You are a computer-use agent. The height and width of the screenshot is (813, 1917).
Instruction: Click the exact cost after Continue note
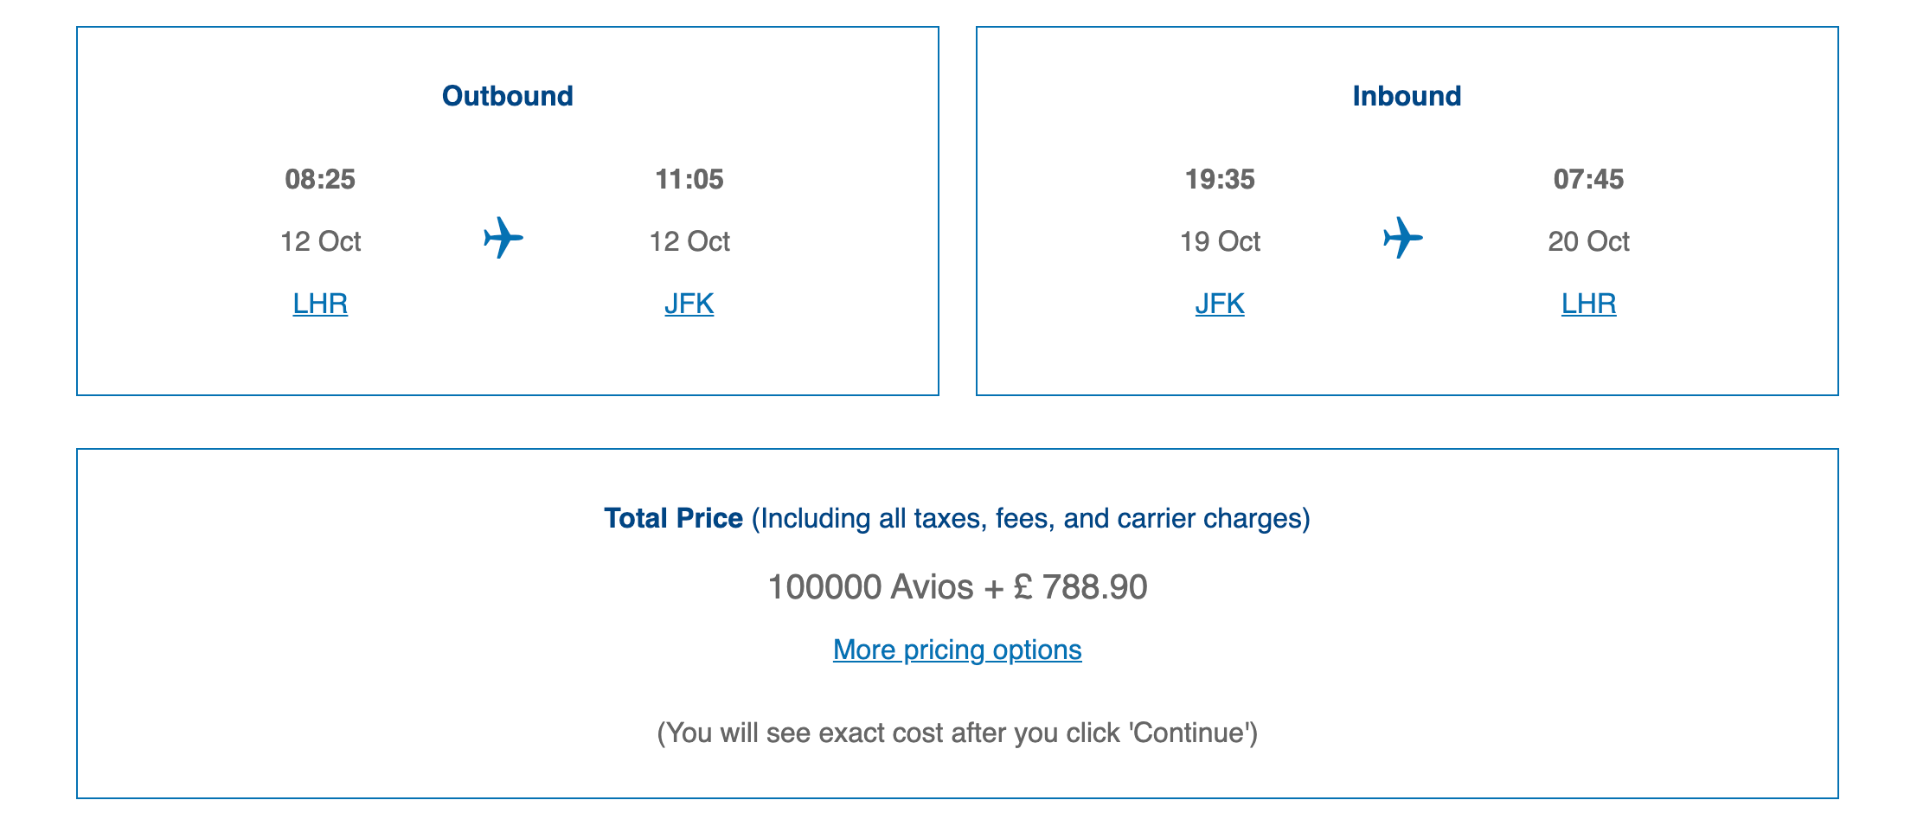(958, 733)
